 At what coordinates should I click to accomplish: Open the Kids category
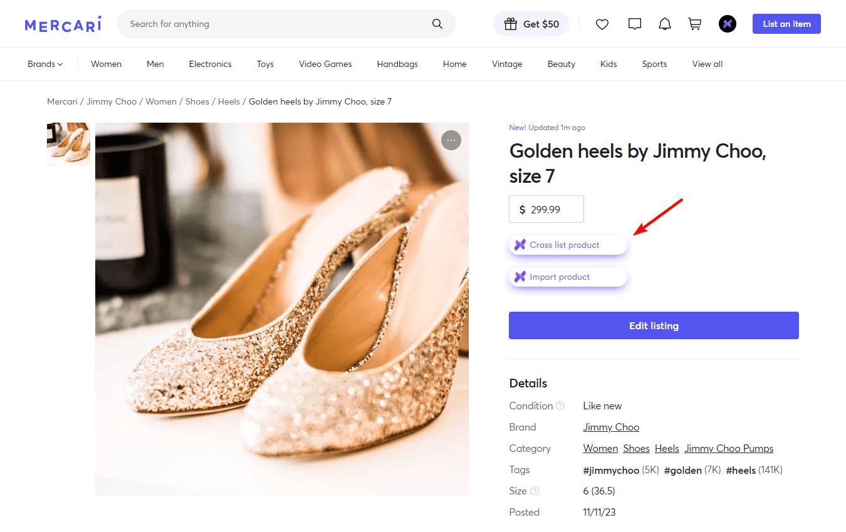(608, 64)
